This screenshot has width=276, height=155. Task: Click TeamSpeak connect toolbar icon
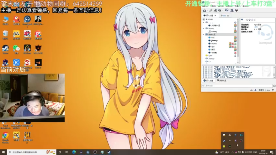[x=205, y=10]
